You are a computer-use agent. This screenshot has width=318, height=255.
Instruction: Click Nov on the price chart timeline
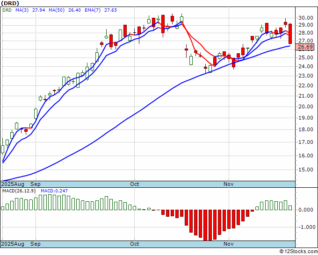[x=229, y=184]
